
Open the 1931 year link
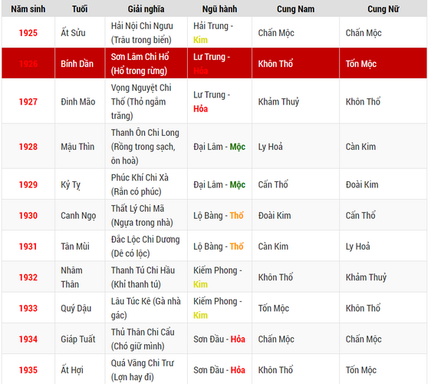click(28, 246)
